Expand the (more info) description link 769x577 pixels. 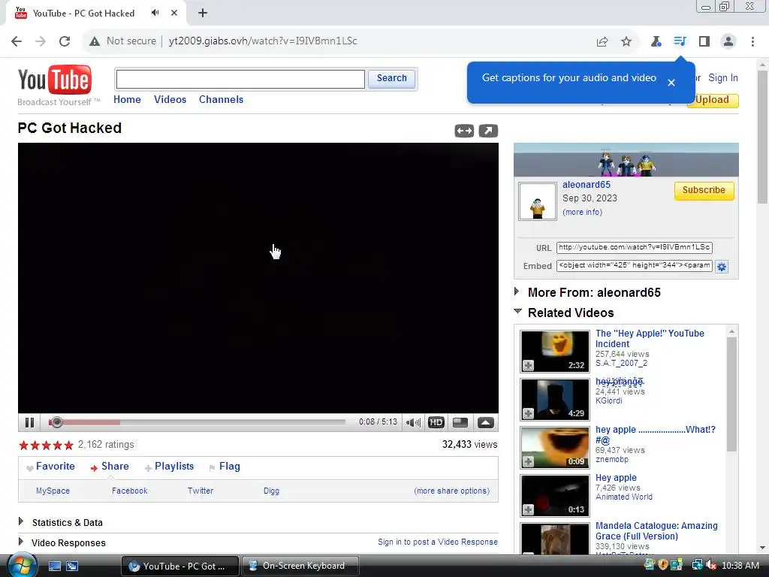tap(582, 212)
